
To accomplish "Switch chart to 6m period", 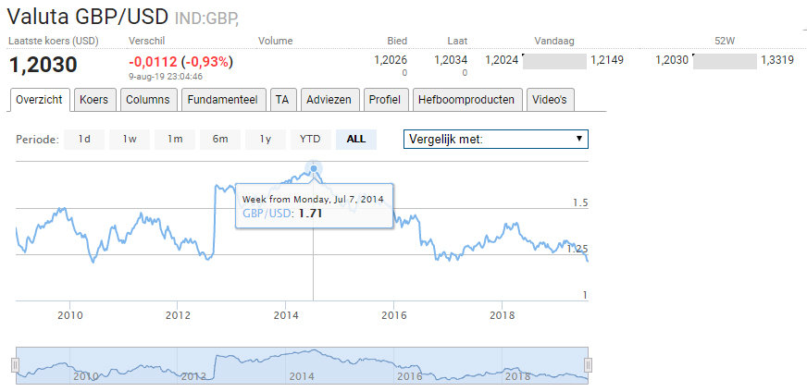I will click(x=220, y=140).
